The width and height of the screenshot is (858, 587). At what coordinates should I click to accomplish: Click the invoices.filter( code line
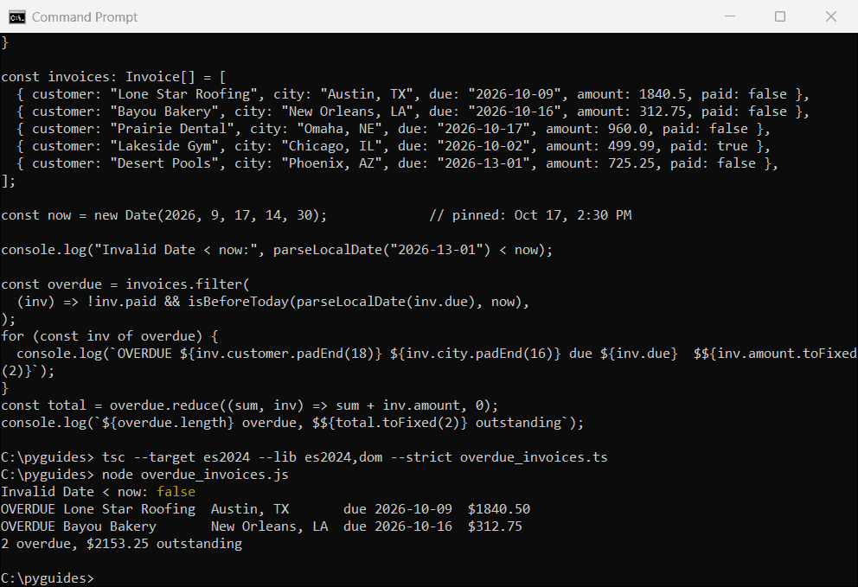125,284
